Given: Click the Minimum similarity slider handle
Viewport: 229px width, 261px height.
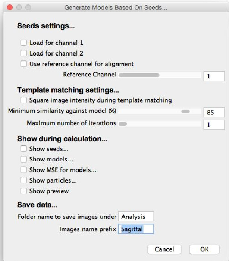Looking at the screenshot, I should [x=185, y=111].
